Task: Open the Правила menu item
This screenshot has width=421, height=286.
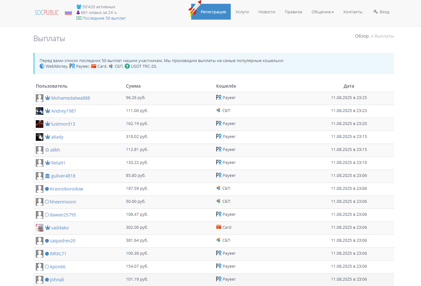Action: coord(293,12)
